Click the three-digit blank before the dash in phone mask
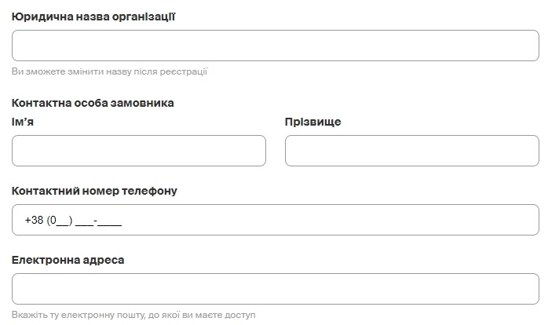This screenshot has height=325, width=559. click(84, 221)
